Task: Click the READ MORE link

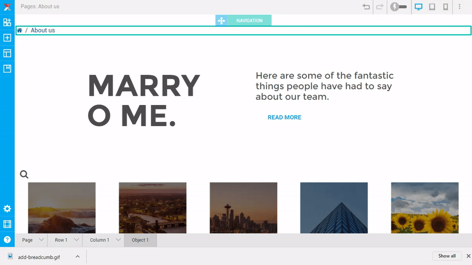Action: [x=285, y=117]
